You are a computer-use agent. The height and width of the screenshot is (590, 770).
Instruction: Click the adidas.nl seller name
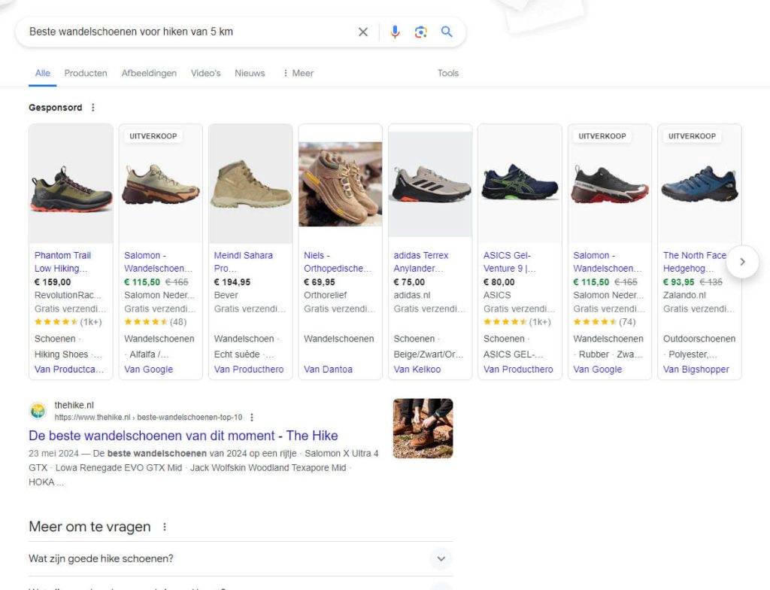411,295
